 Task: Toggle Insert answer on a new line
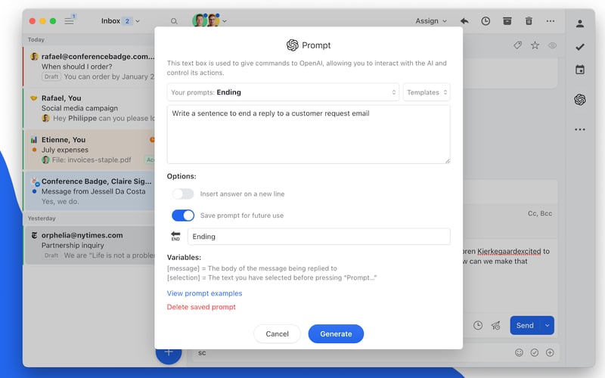[x=183, y=194]
